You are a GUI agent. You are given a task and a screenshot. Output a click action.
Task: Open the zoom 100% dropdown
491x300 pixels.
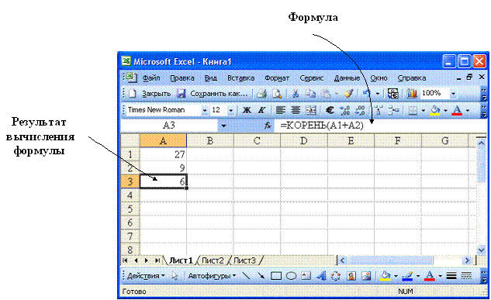[x=453, y=94]
